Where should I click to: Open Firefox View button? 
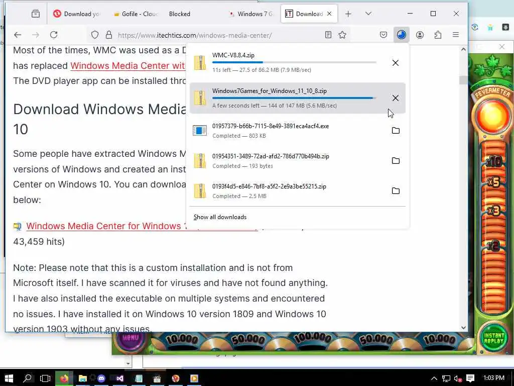click(36, 14)
